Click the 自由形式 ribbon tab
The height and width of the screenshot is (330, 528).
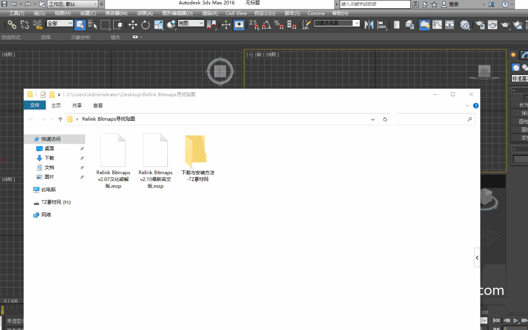click(x=11, y=37)
